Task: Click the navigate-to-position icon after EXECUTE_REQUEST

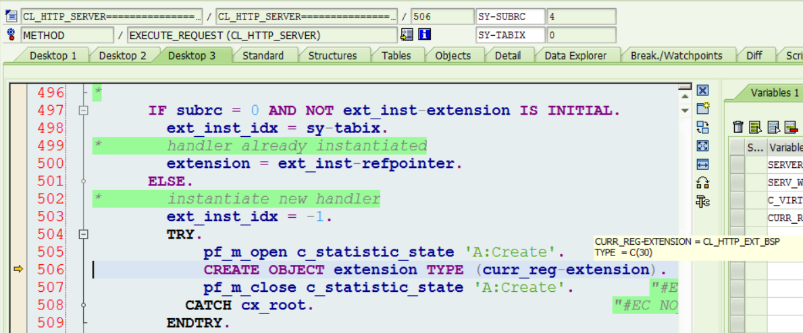Action: pos(407,35)
